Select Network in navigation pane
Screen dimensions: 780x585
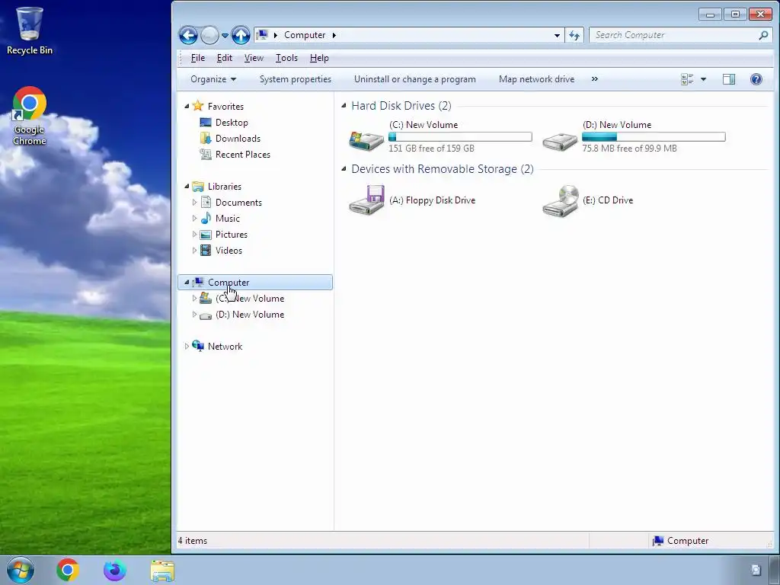click(225, 347)
